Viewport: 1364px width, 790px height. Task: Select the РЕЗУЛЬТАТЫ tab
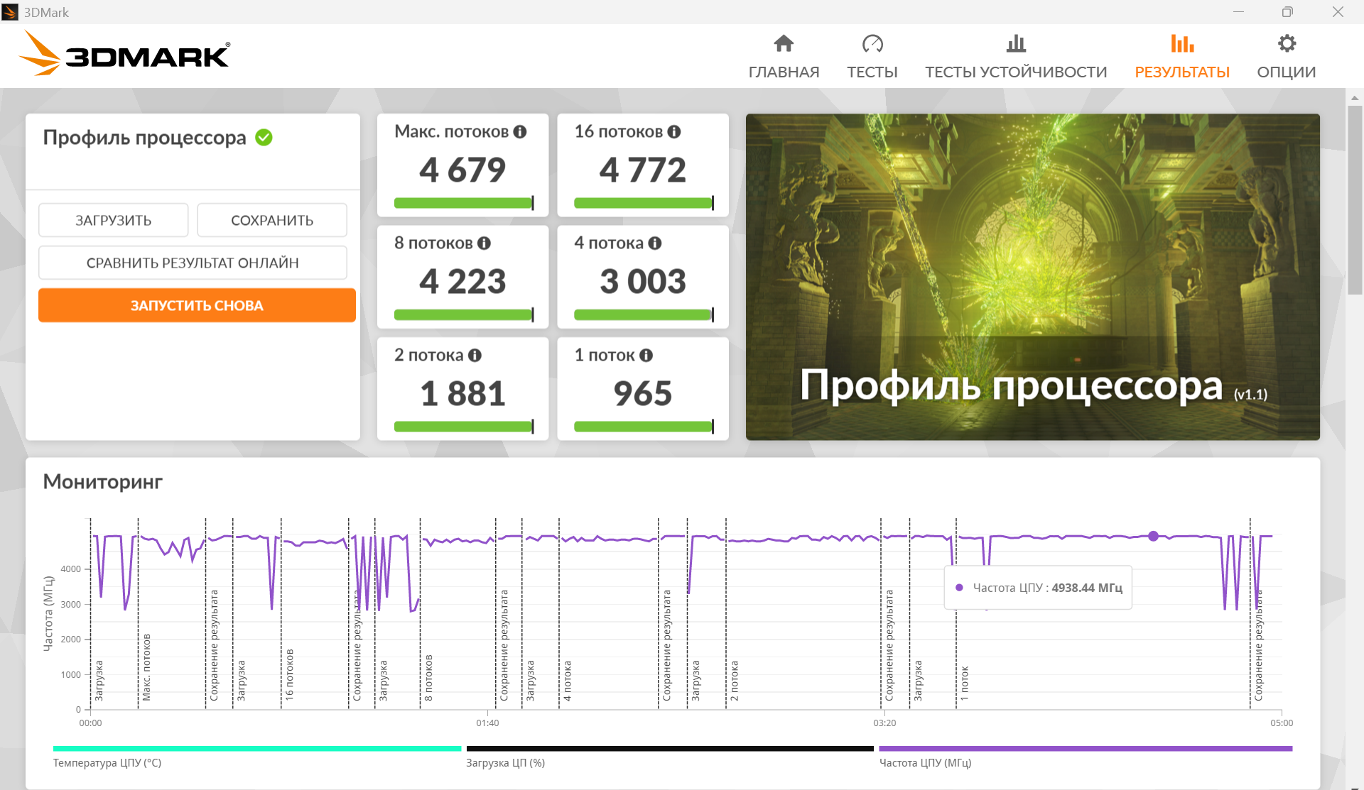[1182, 57]
